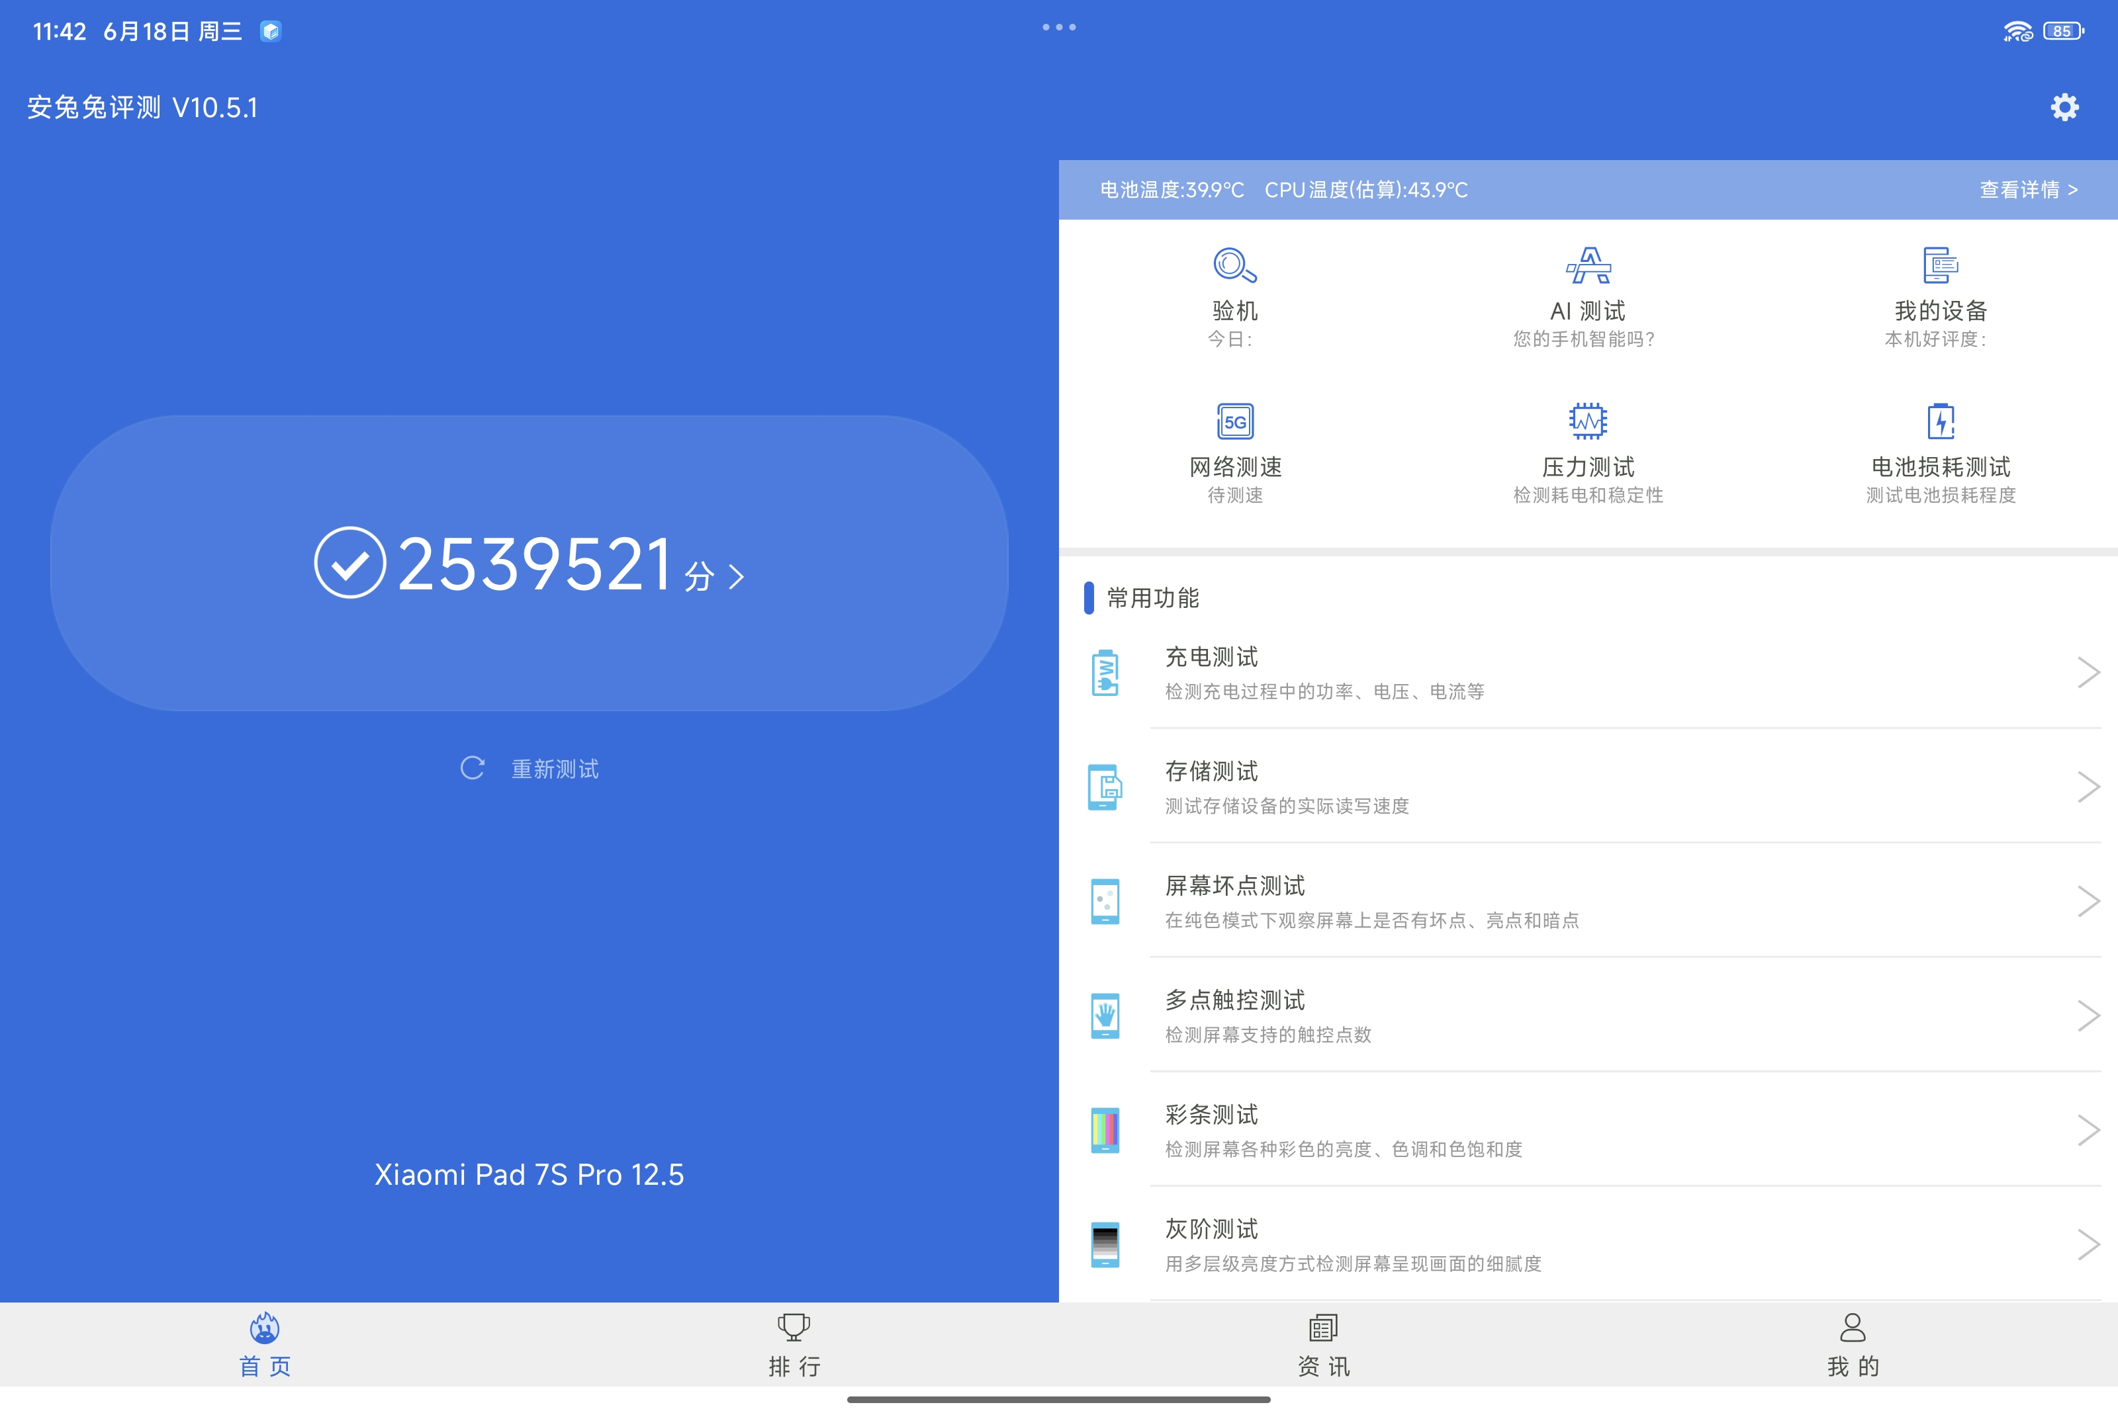Screen dimensions: 2118x1413
Task: Open the 验机 device verification icon
Action: 1234,265
